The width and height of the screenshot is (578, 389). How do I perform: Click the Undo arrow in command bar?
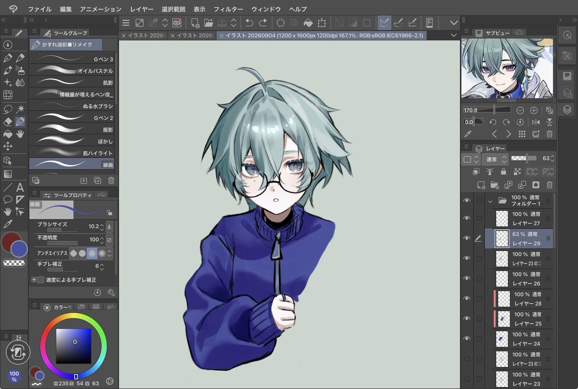[249, 23]
